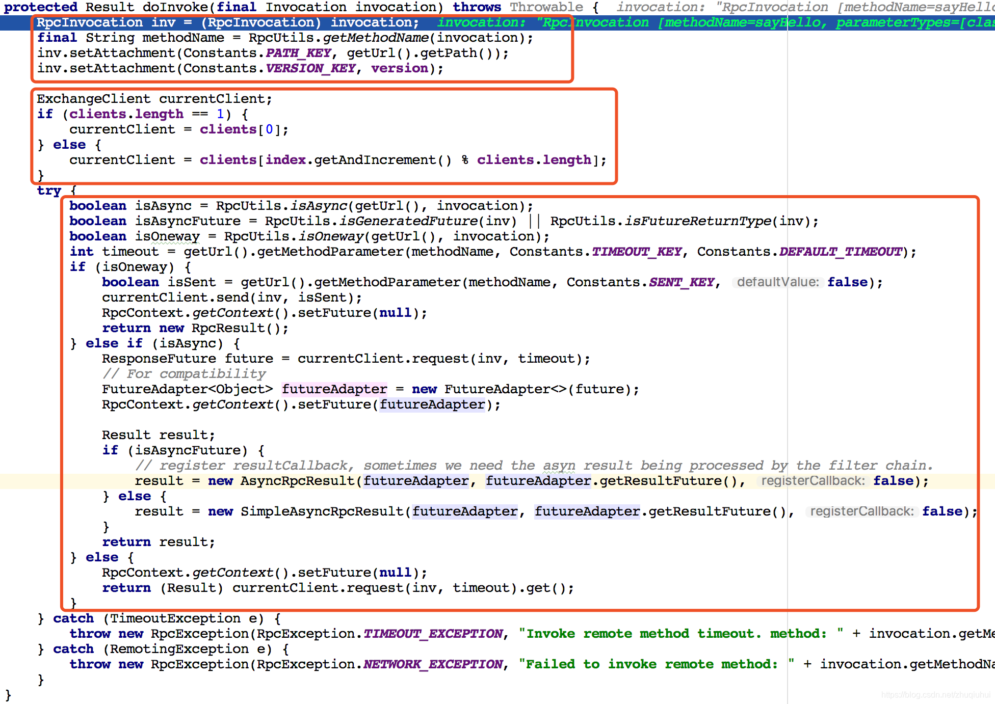Click 'ResponseFuture future' declaration
This screenshot has height=704, width=995.
188,359
